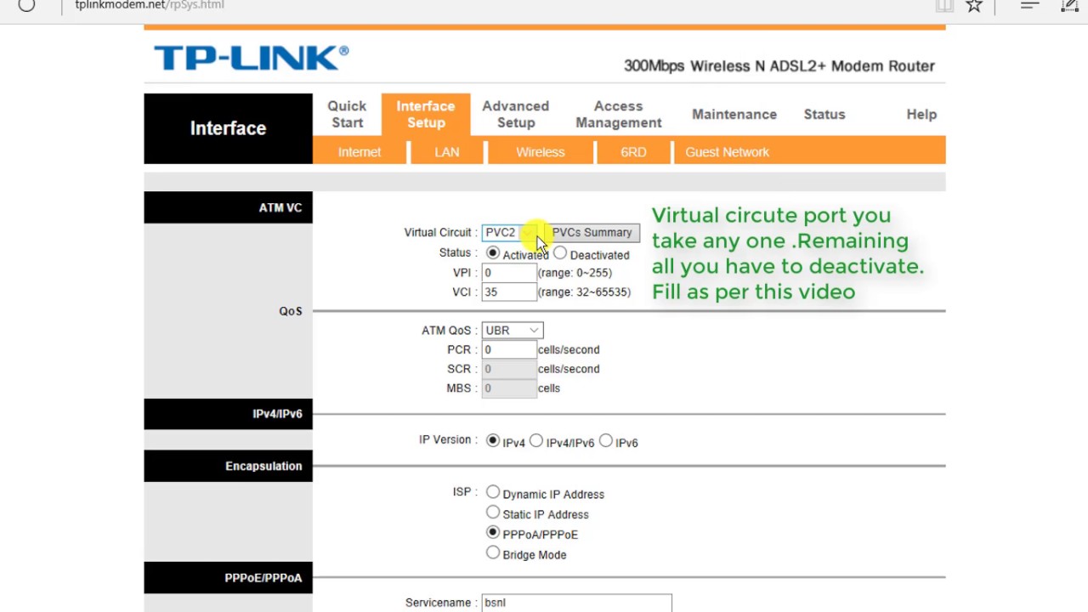1088x612 pixels.
Task: Click the TP-LINK logo
Action: click(x=251, y=58)
